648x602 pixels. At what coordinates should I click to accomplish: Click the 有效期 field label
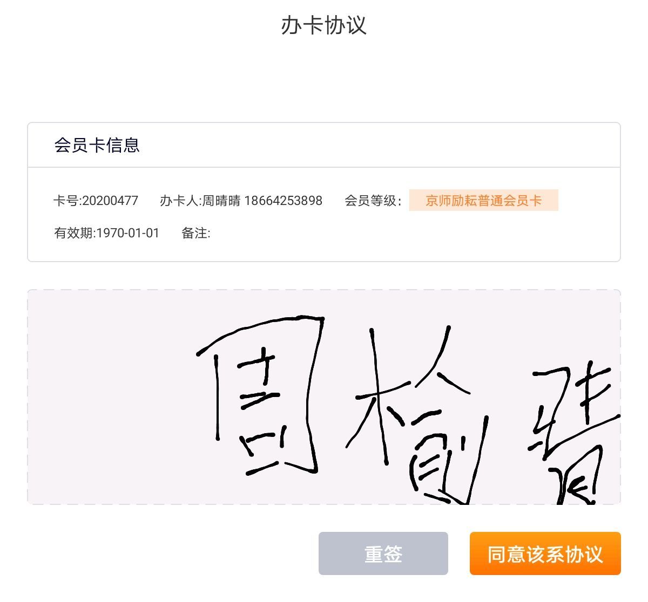click(x=74, y=233)
